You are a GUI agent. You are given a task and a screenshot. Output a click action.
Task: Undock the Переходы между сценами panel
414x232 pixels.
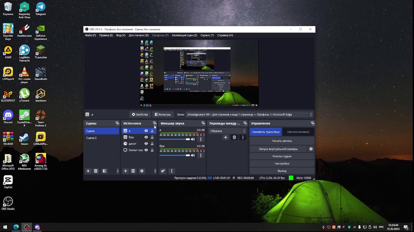(245, 123)
